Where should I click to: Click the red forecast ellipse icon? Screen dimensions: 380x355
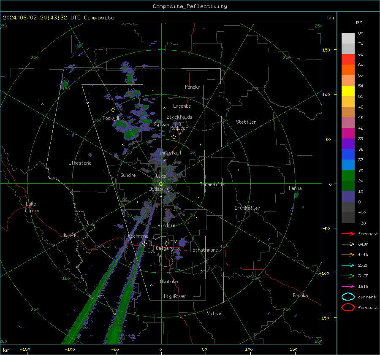[x=348, y=307]
